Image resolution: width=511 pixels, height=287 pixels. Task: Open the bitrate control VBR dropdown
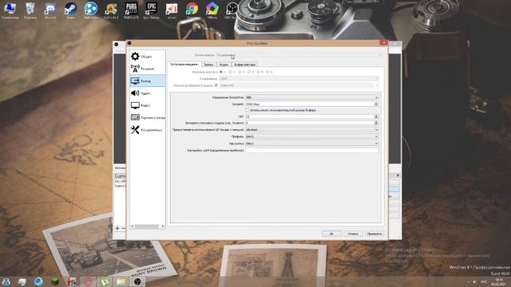(312, 97)
